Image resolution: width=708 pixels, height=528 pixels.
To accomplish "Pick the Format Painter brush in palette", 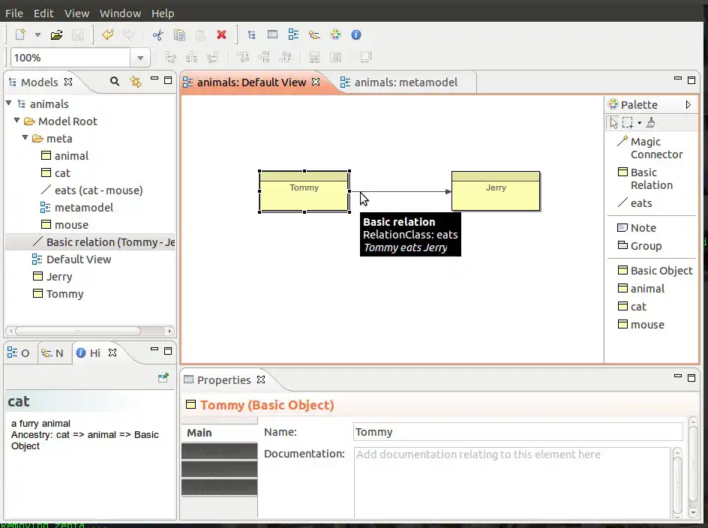I will click(650, 123).
